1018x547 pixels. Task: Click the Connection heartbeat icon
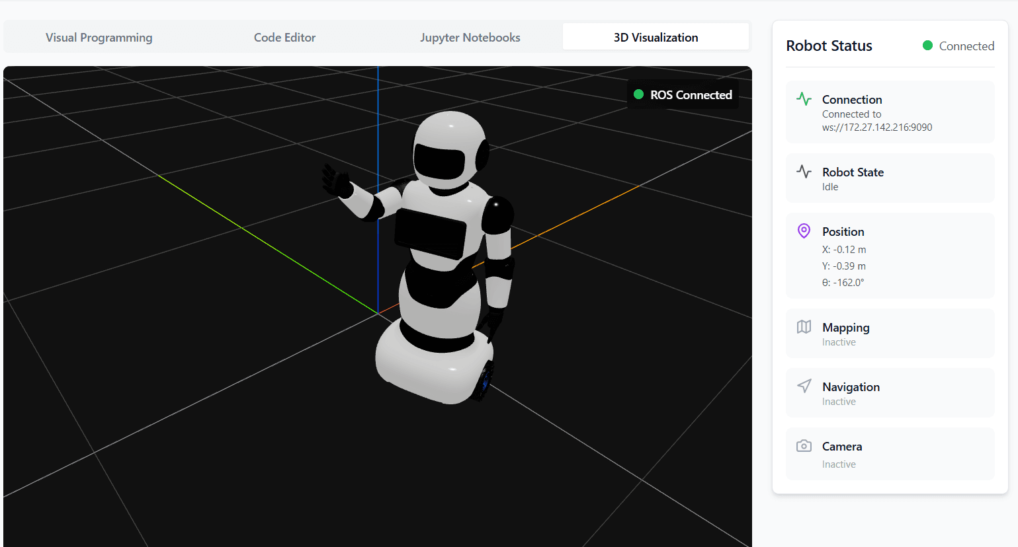pyautogui.click(x=804, y=98)
